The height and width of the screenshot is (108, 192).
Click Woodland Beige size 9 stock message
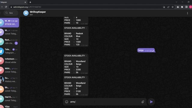coord(76,86)
